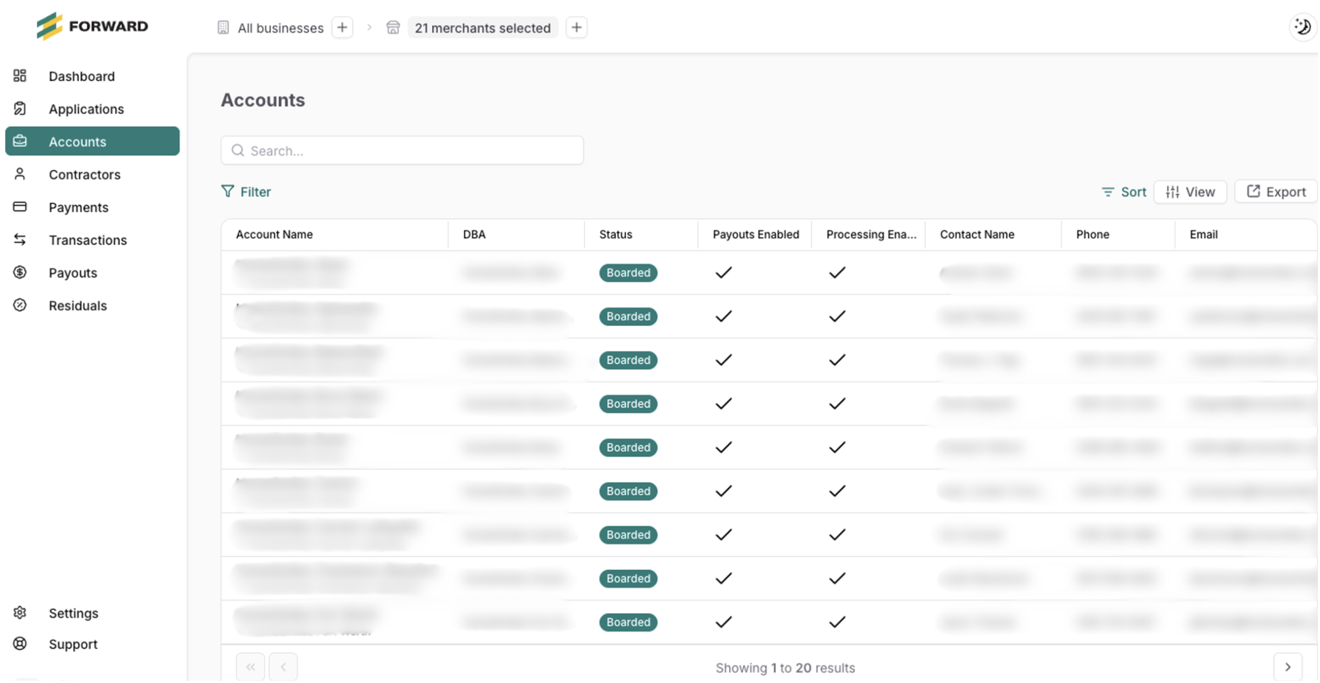Image resolution: width=1320 pixels, height=683 pixels.
Task: Click the Transactions arrows icon
Action: click(20, 240)
